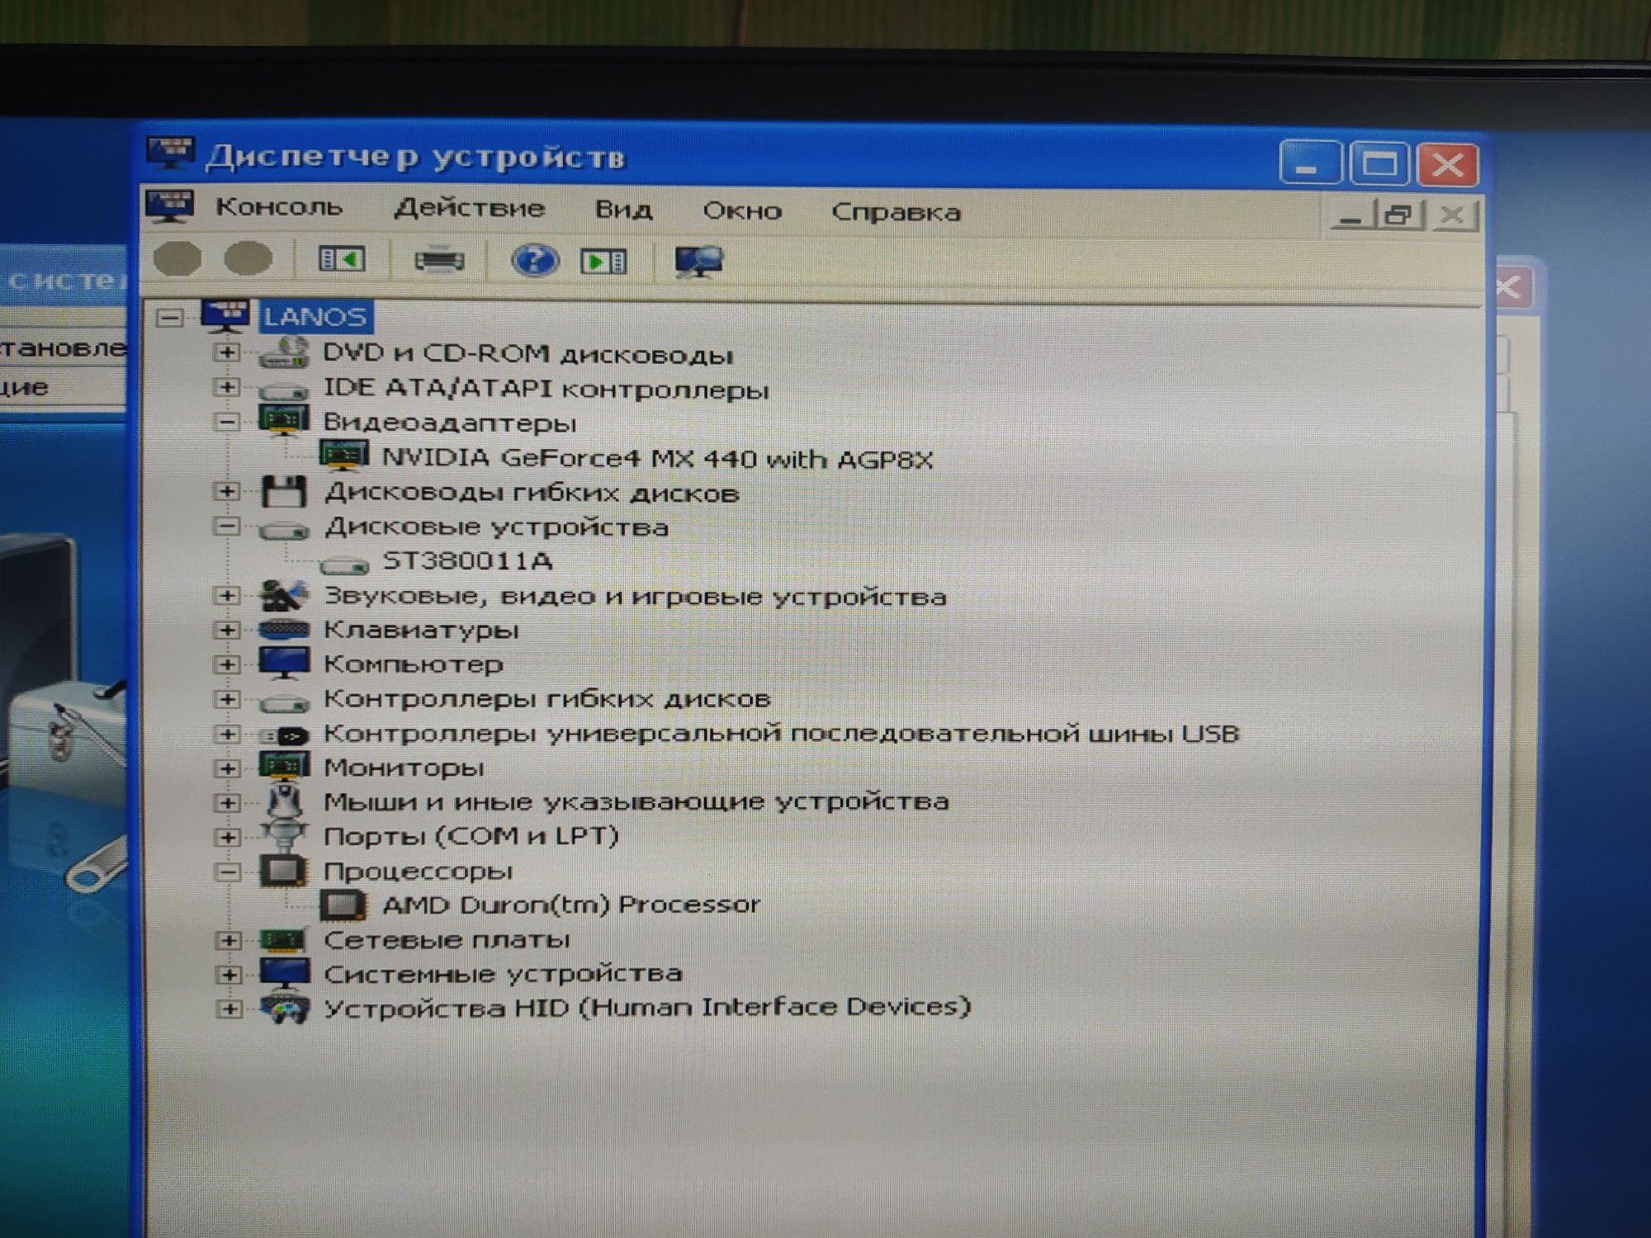The height and width of the screenshot is (1238, 1651).
Task: Click the AMD Duron processor icon
Action: (x=343, y=905)
